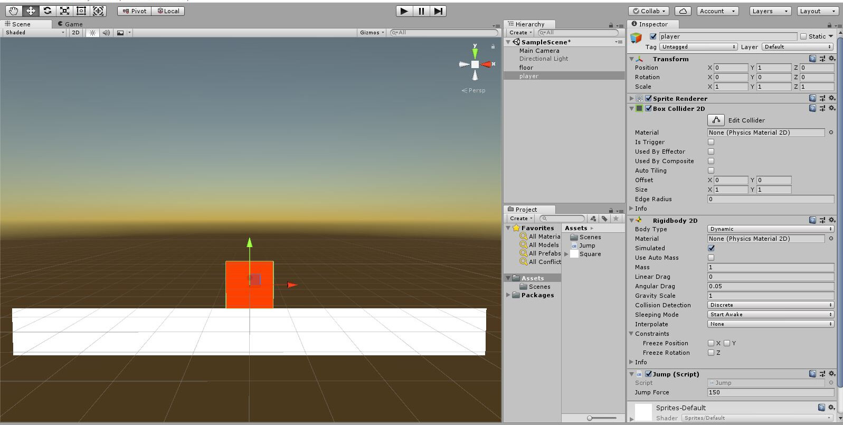Screen dimensions: 843x425
Task: Freeze Rotation Z checkbox
Action: (711, 353)
